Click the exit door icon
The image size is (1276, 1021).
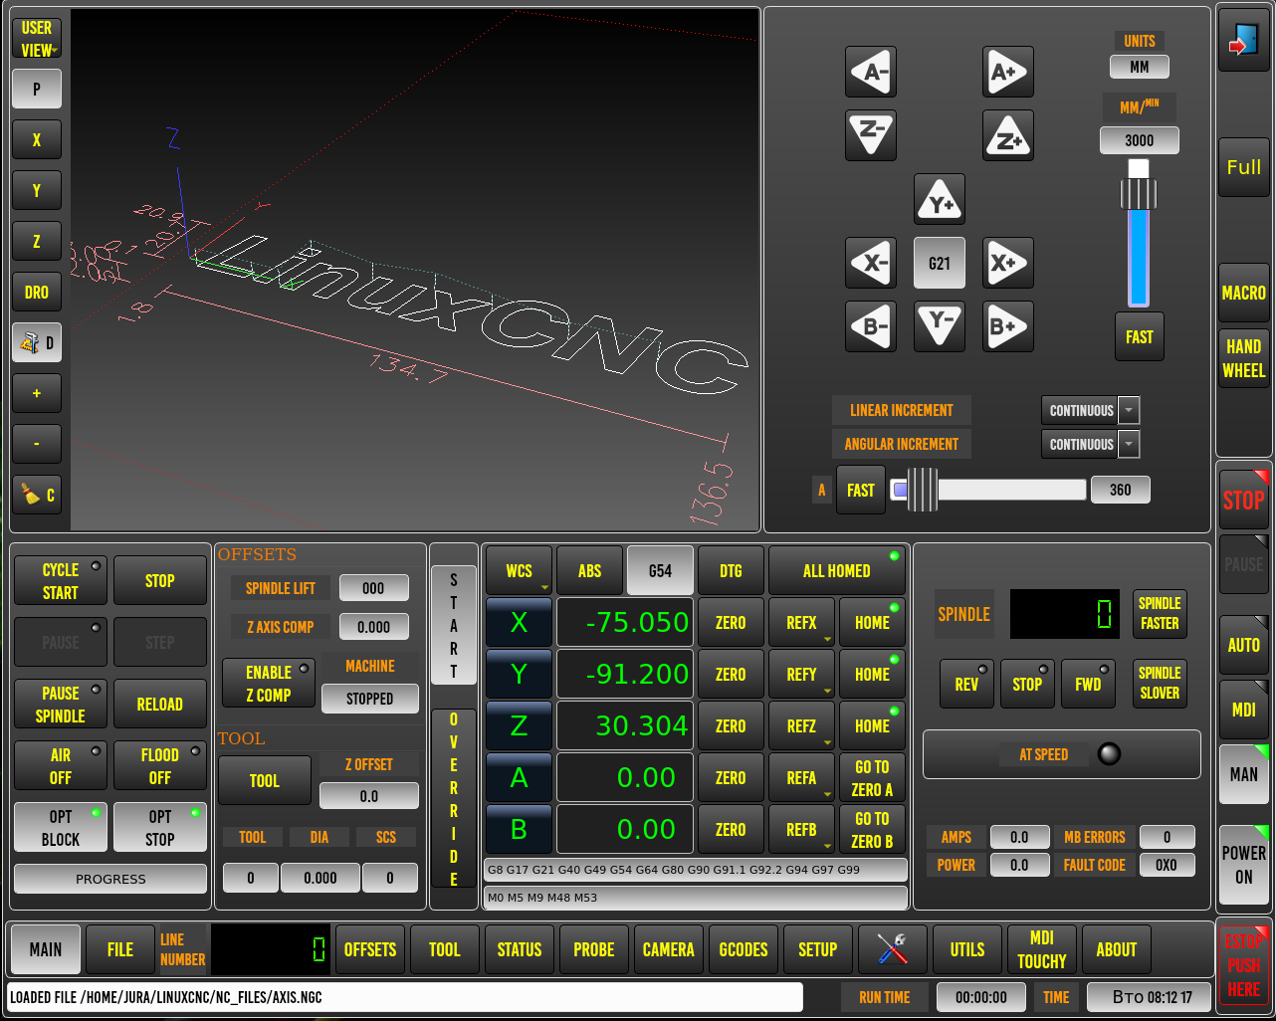(x=1244, y=40)
